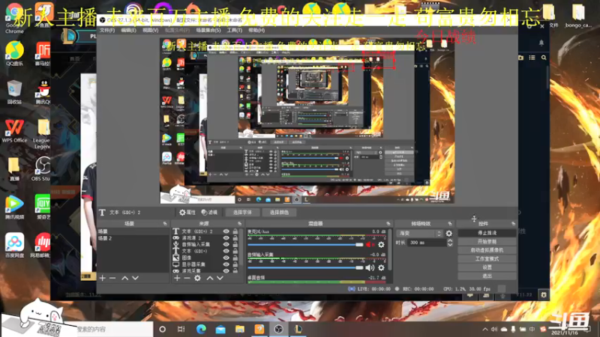The height and width of the screenshot is (337, 600).
Task: Select 场景 2 in scenes list
Action: 133,238
